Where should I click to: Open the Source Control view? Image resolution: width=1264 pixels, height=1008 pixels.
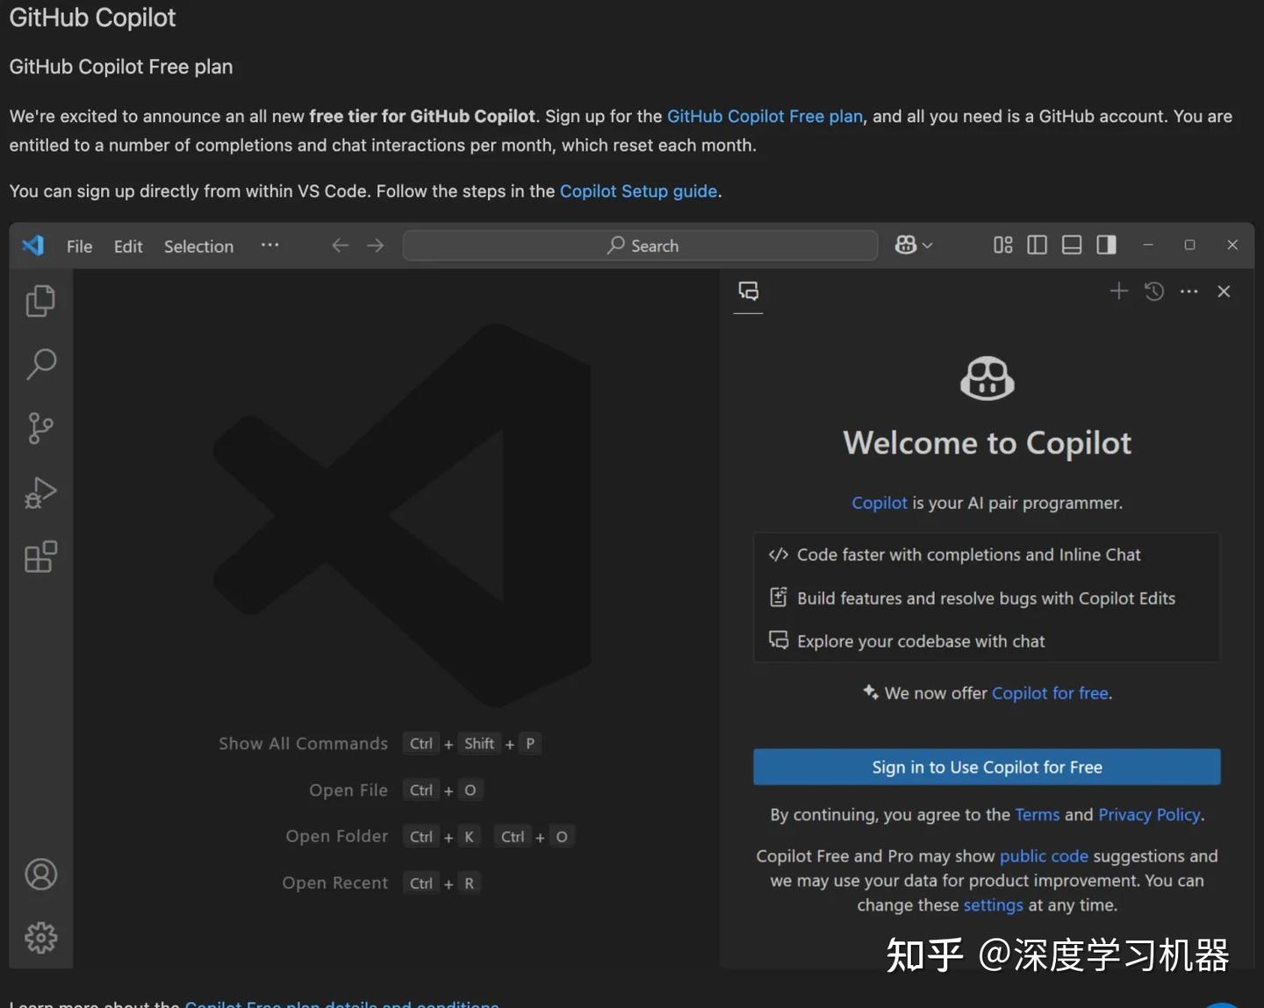point(40,428)
